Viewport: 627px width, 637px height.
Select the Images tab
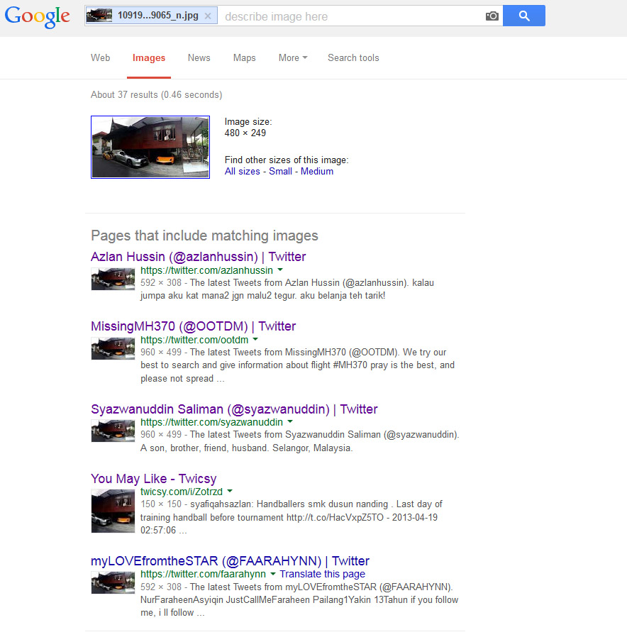pyautogui.click(x=149, y=57)
